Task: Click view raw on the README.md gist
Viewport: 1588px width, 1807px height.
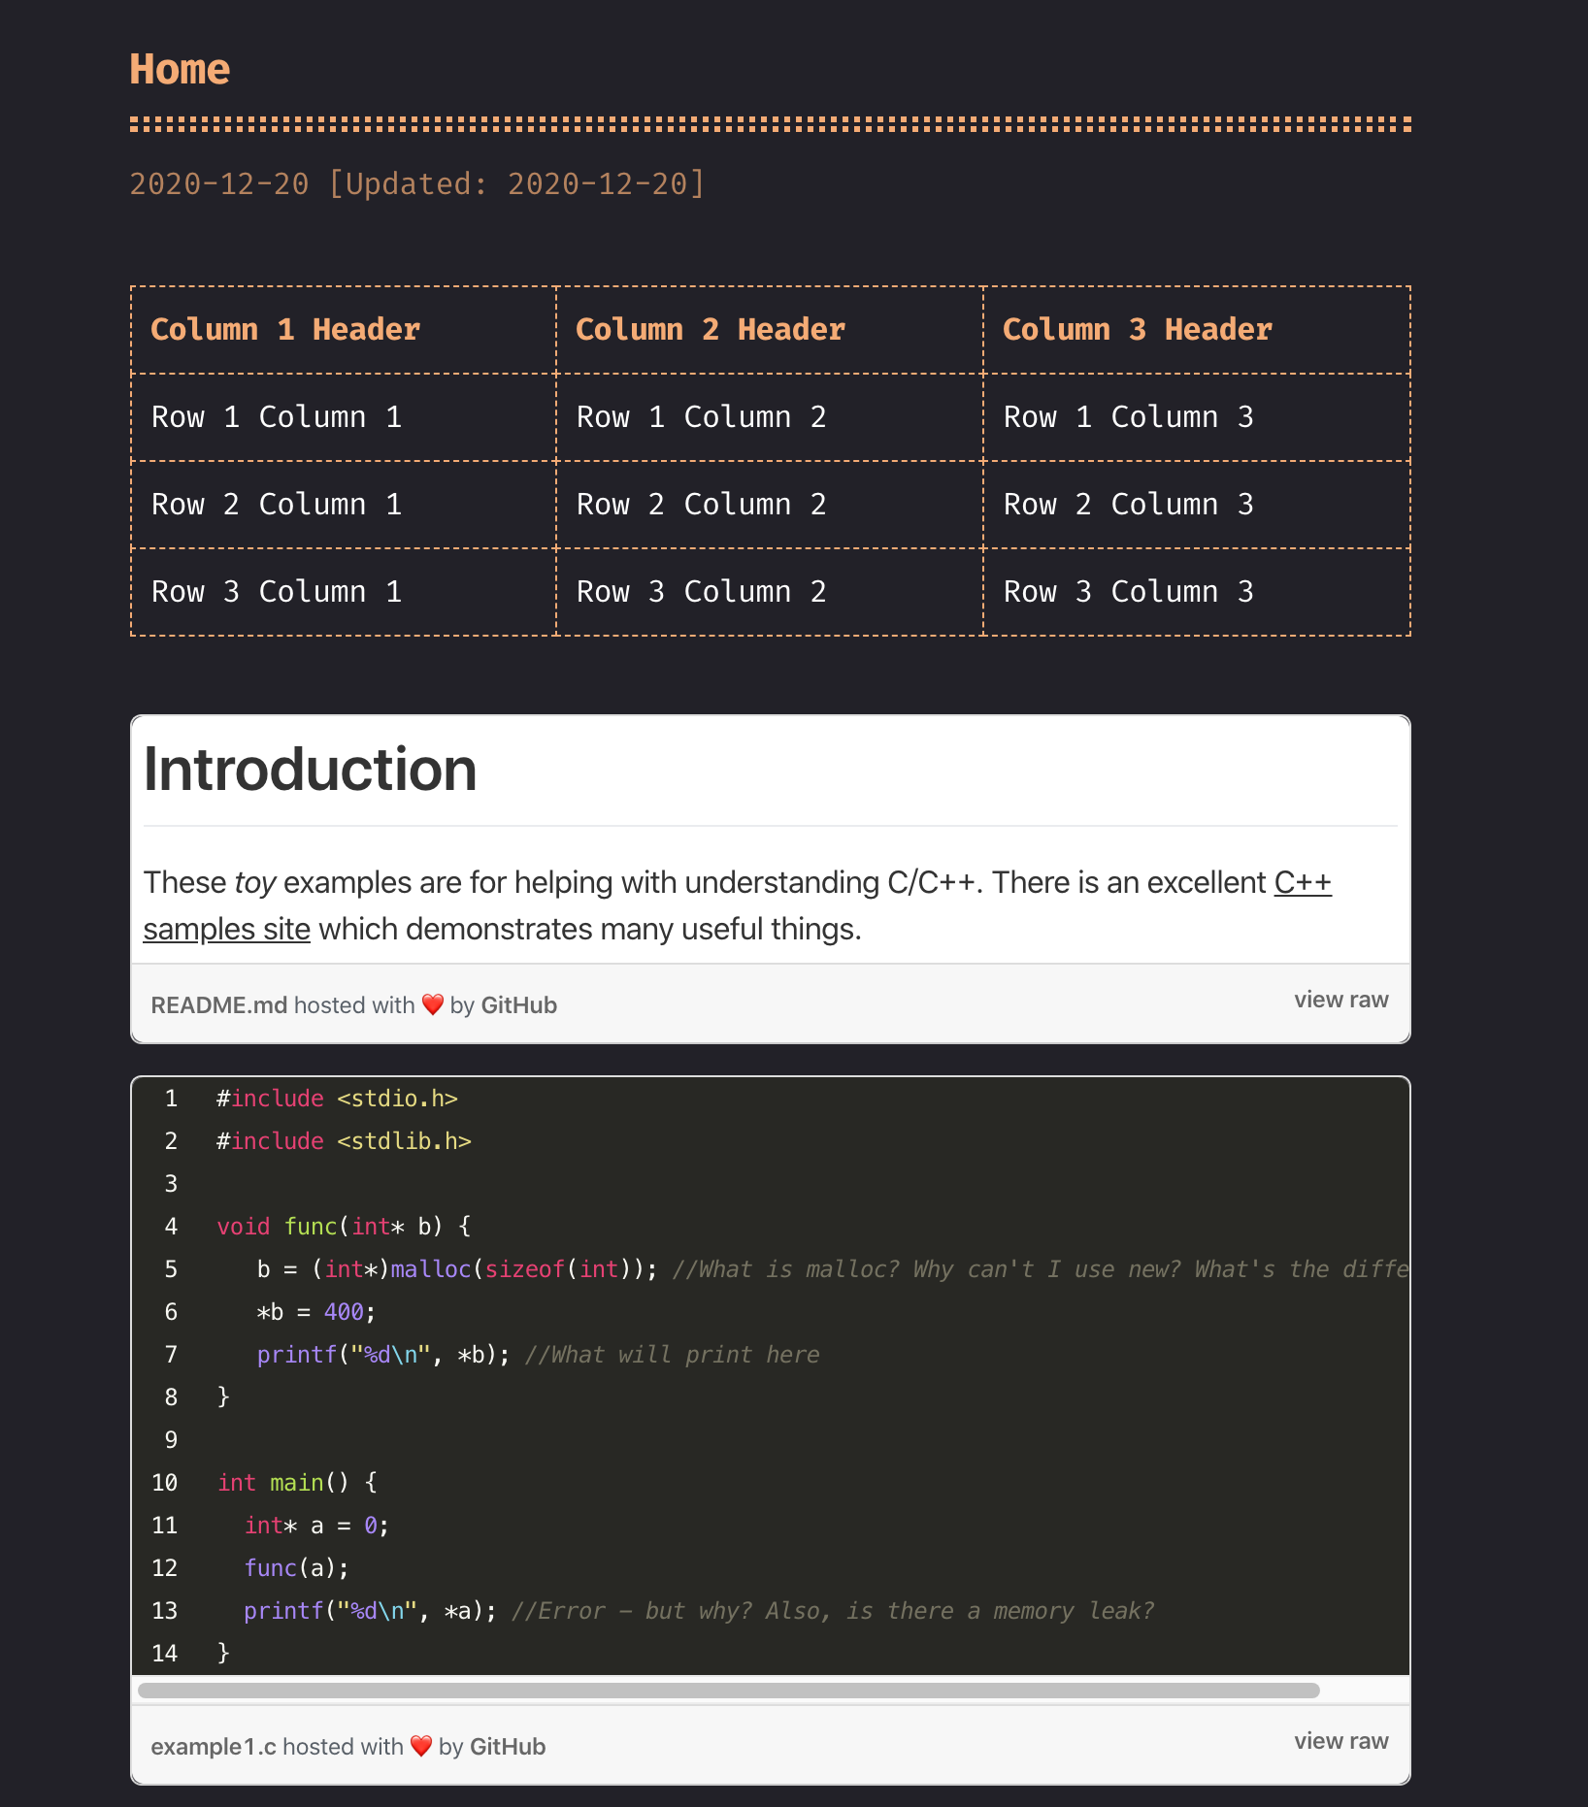Action: pos(1341,999)
